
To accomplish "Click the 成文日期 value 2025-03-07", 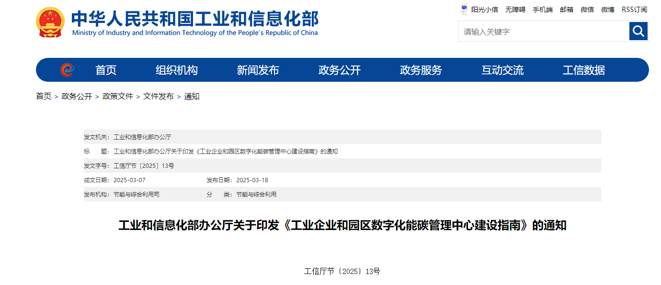I will (x=129, y=180).
